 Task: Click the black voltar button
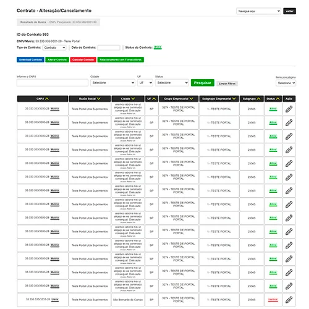[289, 11]
